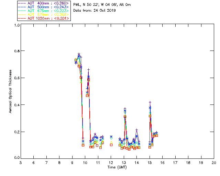Click the red dashed line sample for 1020nm
The height and width of the screenshot is (176, 220).
(22, 18)
